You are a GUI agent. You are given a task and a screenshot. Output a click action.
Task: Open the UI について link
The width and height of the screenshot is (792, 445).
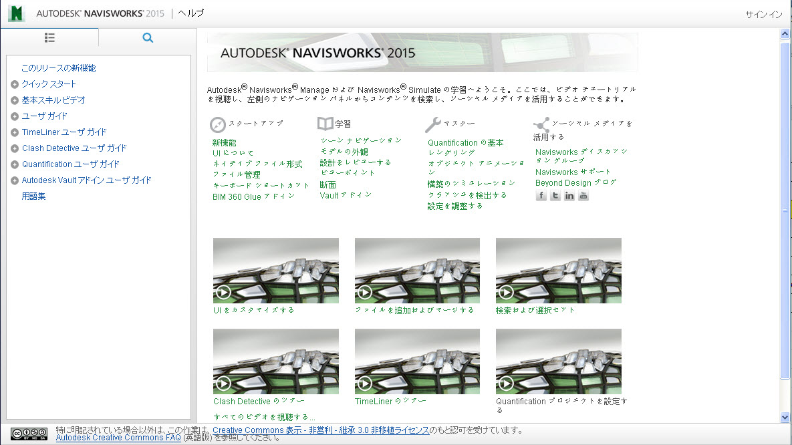pos(233,153)
